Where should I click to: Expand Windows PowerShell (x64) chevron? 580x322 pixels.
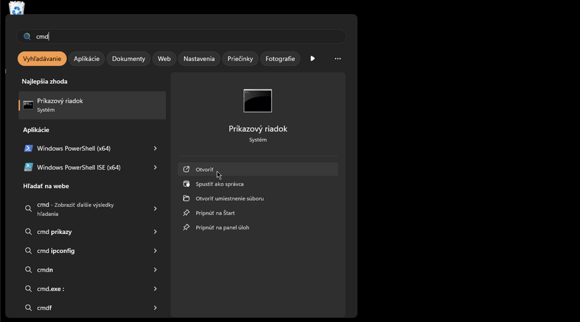155,148
